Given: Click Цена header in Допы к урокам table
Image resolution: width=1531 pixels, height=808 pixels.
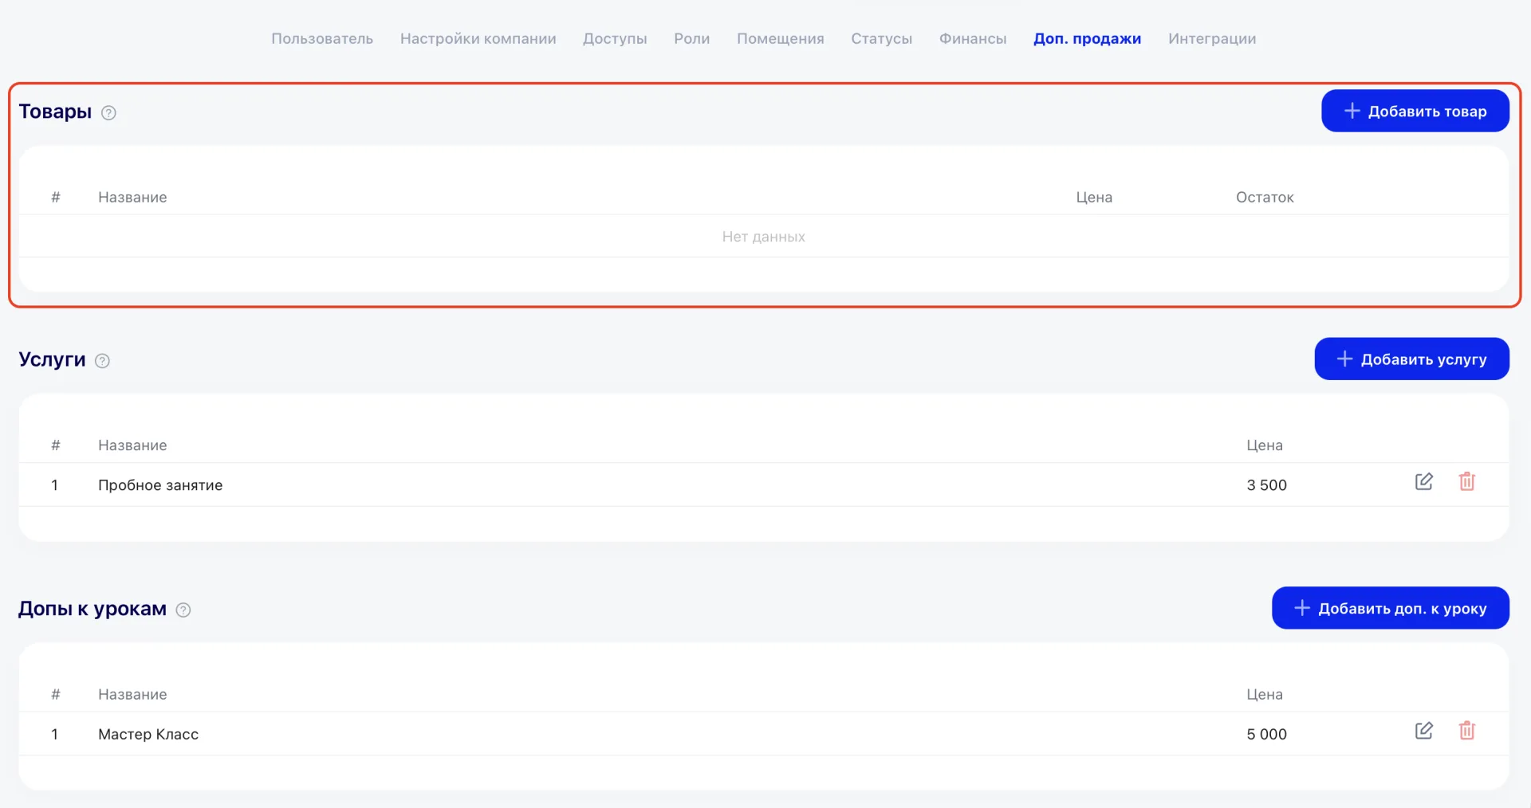Looking at the screenshot, I should click(x=1265, y=694).
